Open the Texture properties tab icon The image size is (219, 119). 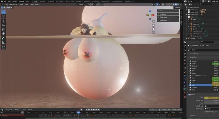pyautogui.click(x=185, y=97)
